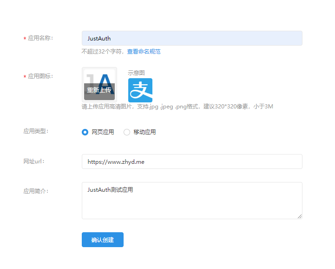
Task: Click the 不超过32个字符 hint text
Action: pos(103,52)
